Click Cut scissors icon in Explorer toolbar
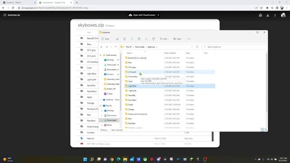The width and height of the screenshot is (290, 163). tap(117, 39)
